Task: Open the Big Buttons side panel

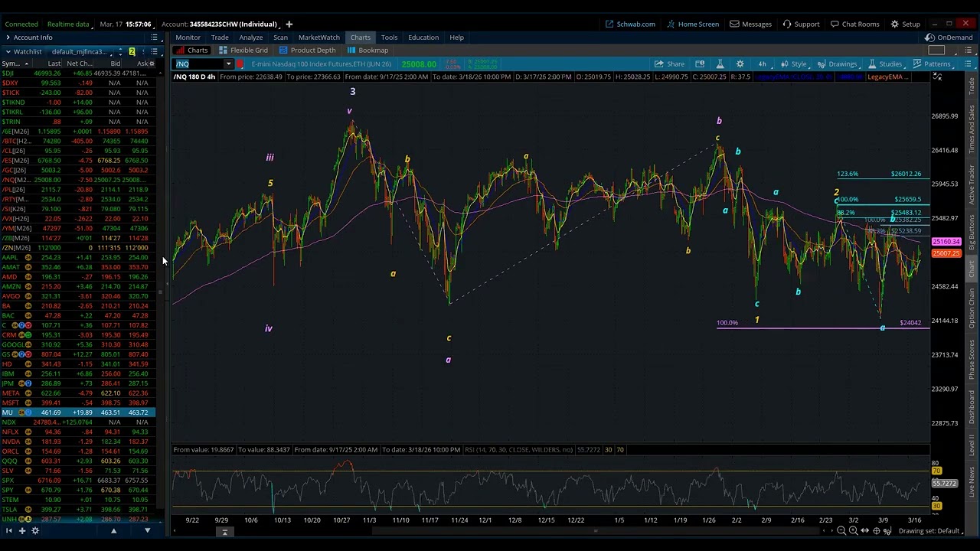Action: [972, 233]
